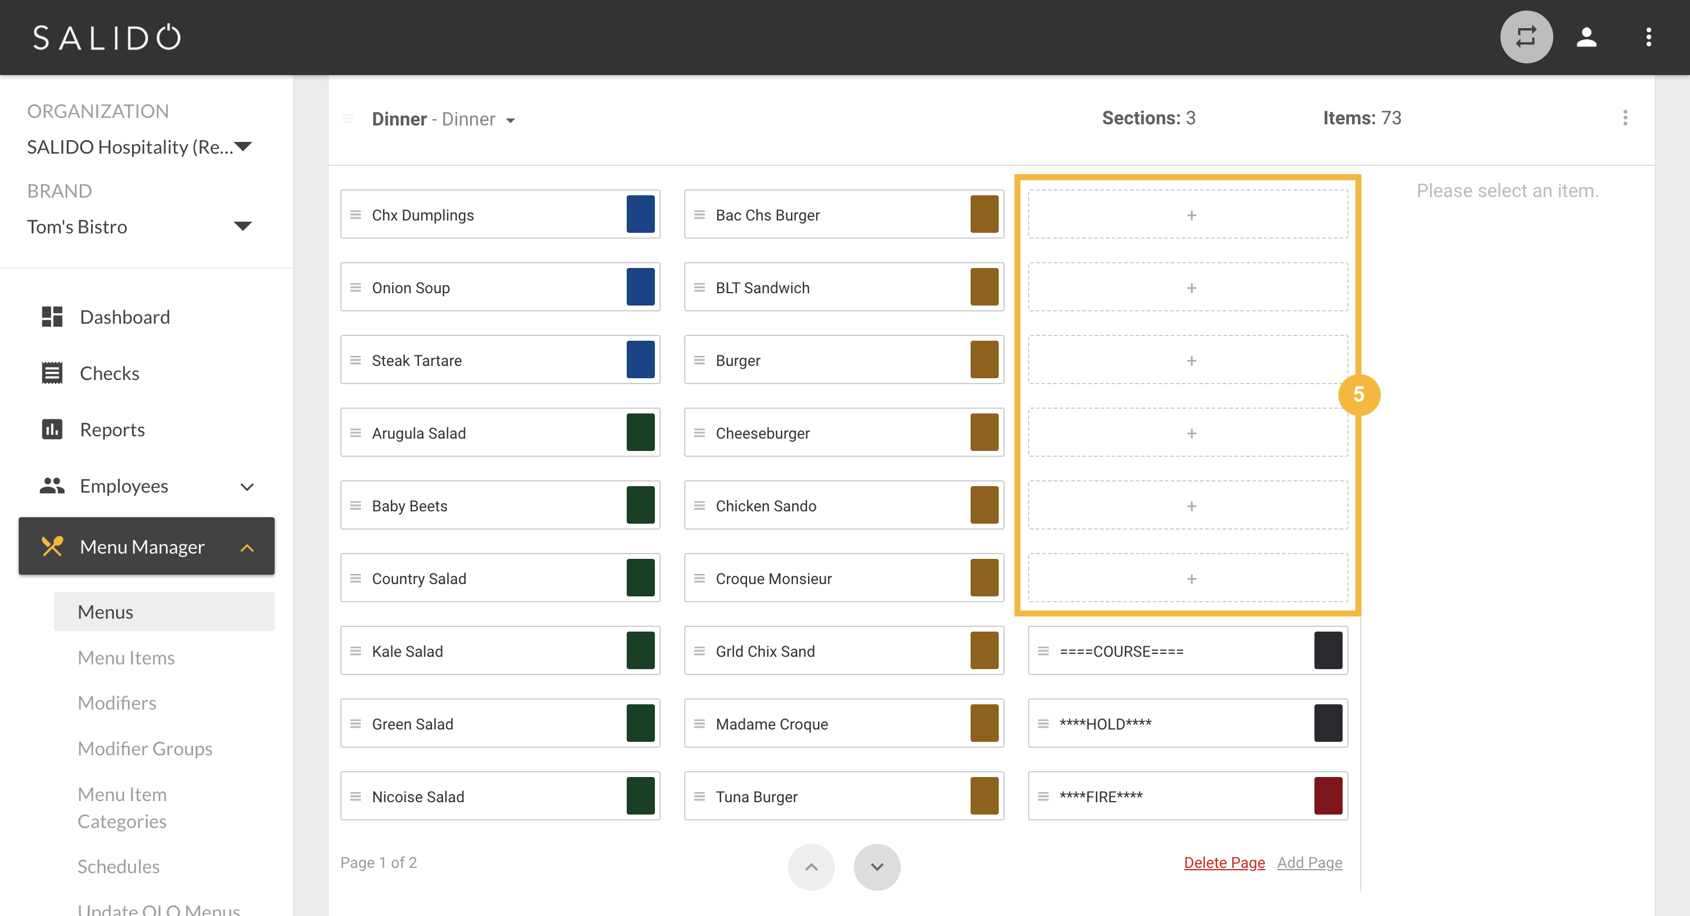Collapse the Menu Manager section
Image resolution: width=1690 pixels, height=916 pixels.
(246, 548)
